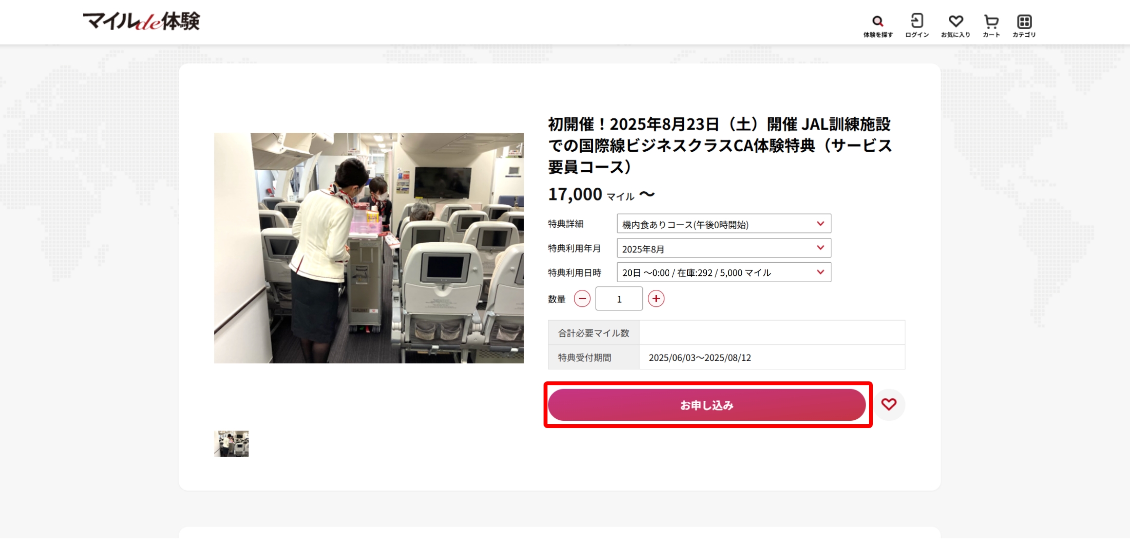Viewport: 1130px width, 539px height.
Task: Click the chevron on 20日 在庫 dropdown
Action: 821,272
